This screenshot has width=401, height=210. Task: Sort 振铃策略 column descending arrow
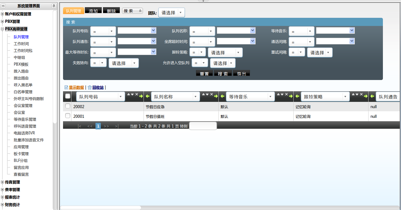357,94
